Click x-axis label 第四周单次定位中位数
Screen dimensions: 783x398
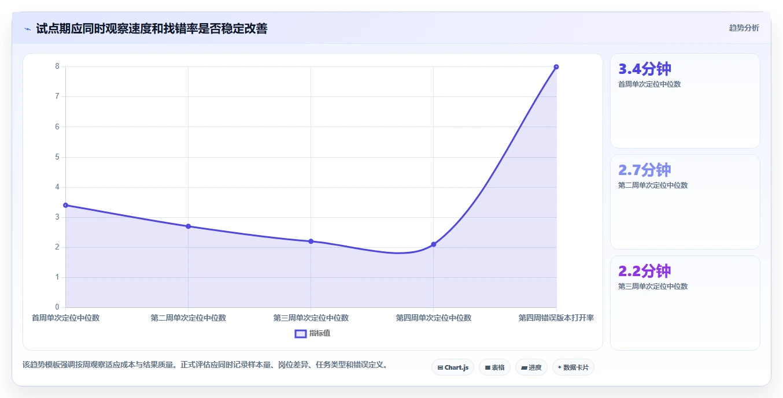pyautogui.click(x=433, y=318)
